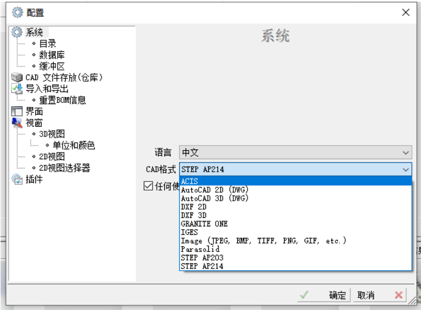Click the 界面 layout icon

(17, 111)
